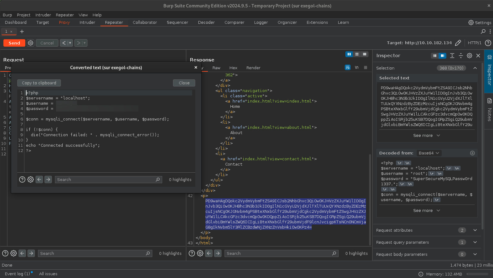
Task: Focus the Response pane Search field
Action: coord(281,253)
